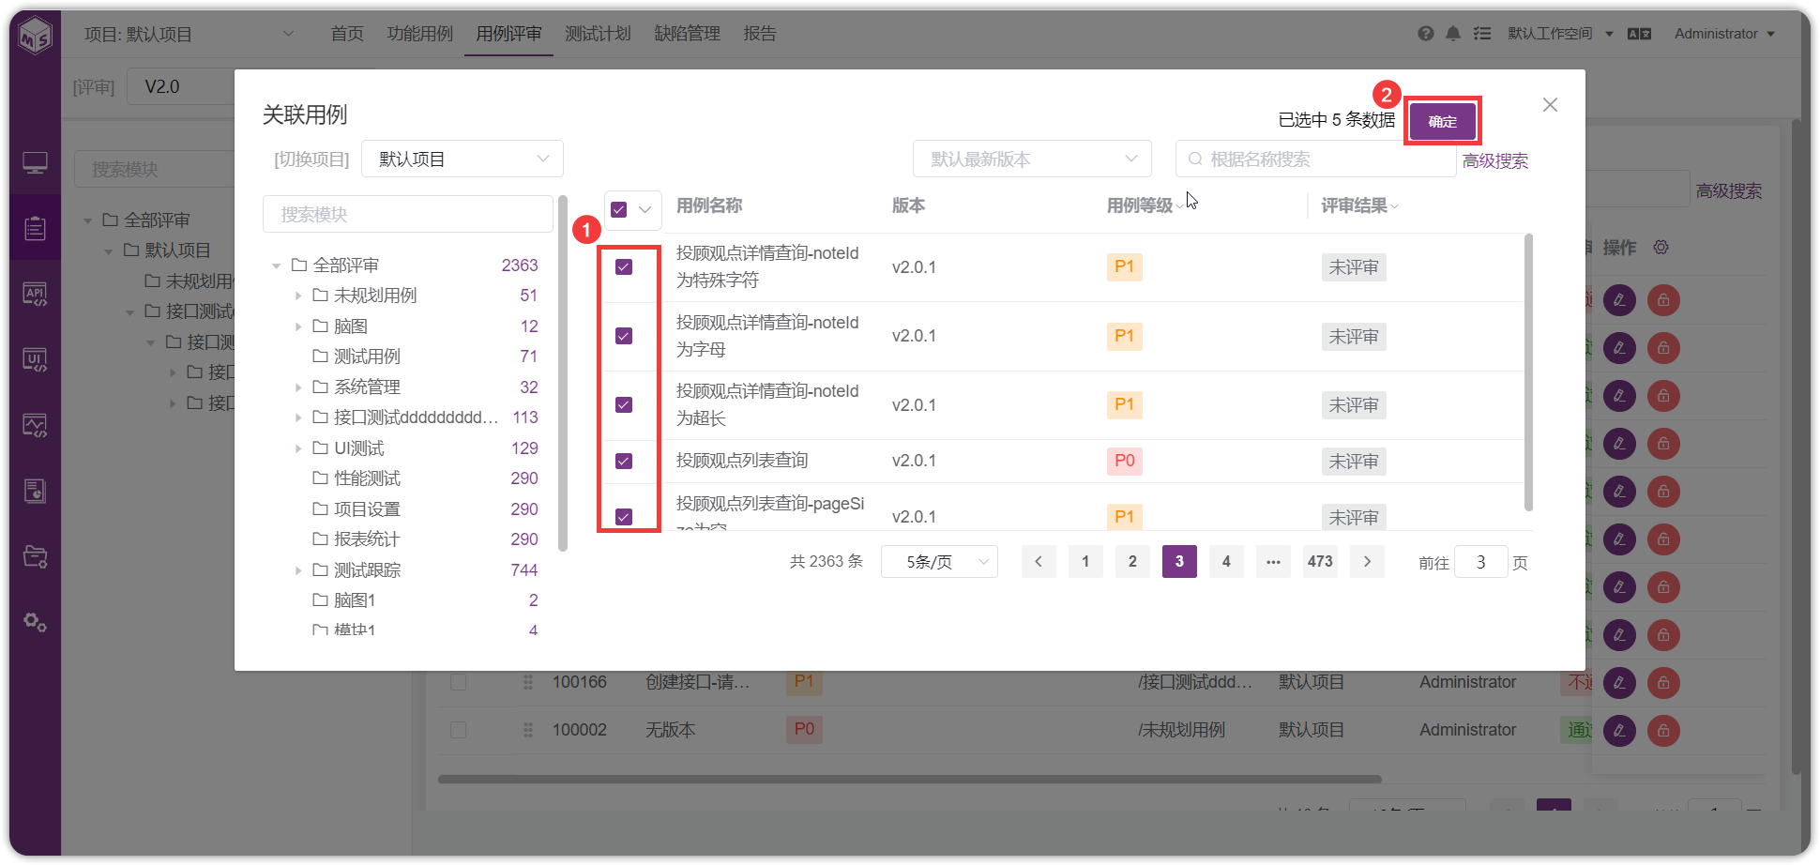This screenshot has height=865, width=1820.
Task: Uncheck the 投顾观点列表查询 row checkbox
Action: pyautogui.click(x=624, y=462)
